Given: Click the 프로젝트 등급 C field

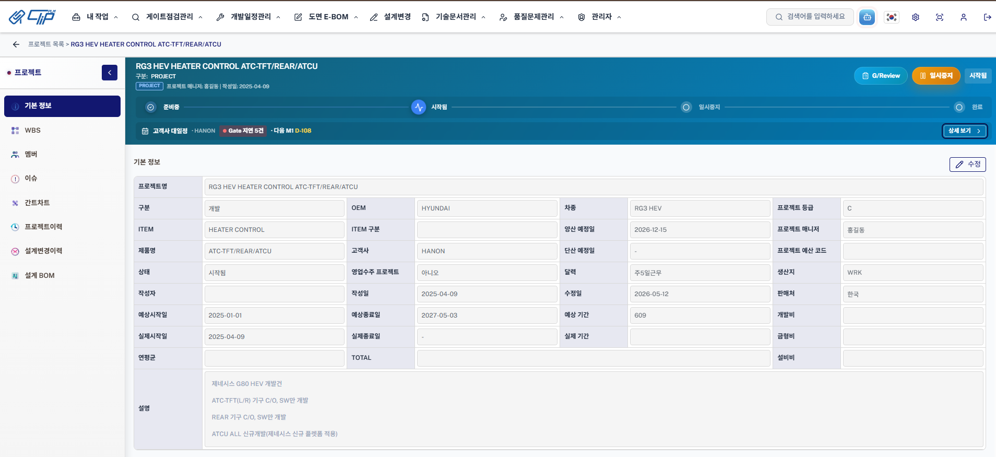Looking at the screenshot, I should point(913,208).
